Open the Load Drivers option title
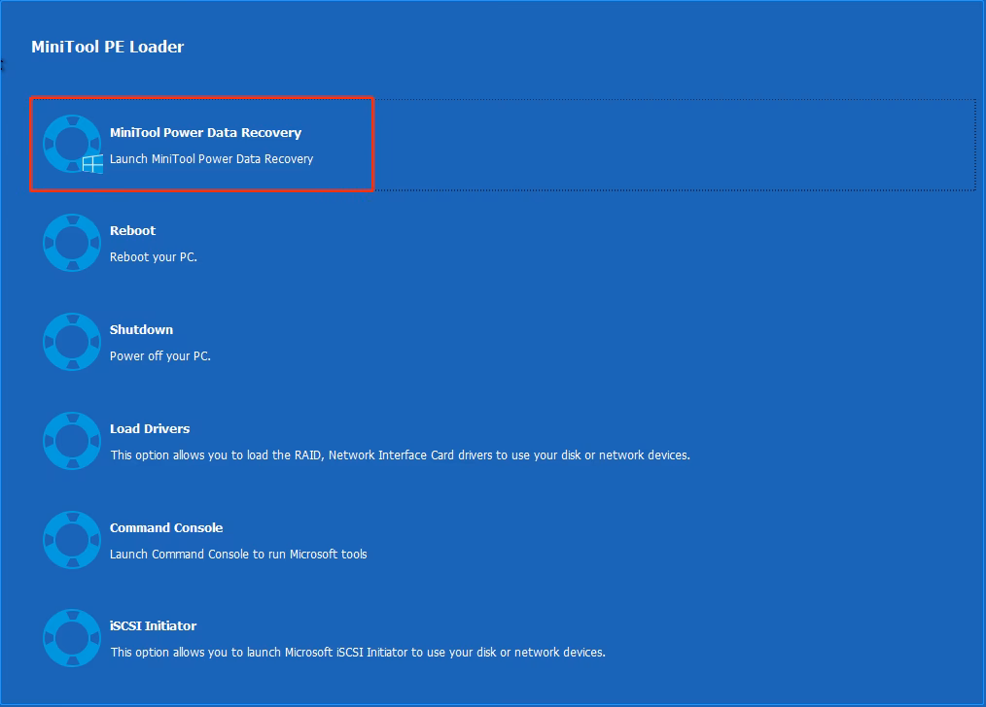Screen dimensions: 986x707 tap(150, 429)
